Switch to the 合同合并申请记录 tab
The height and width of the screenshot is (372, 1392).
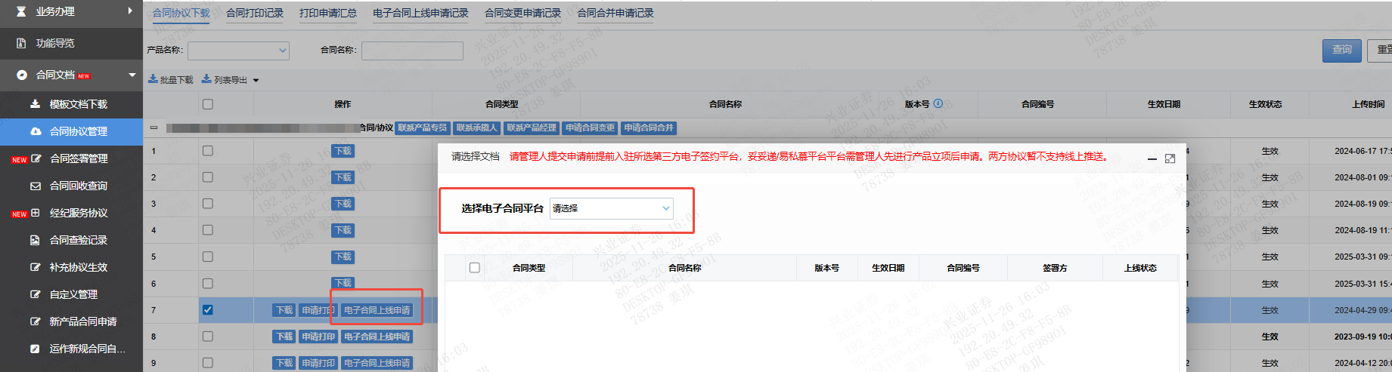pyautogui.click(x=615, y=13)
